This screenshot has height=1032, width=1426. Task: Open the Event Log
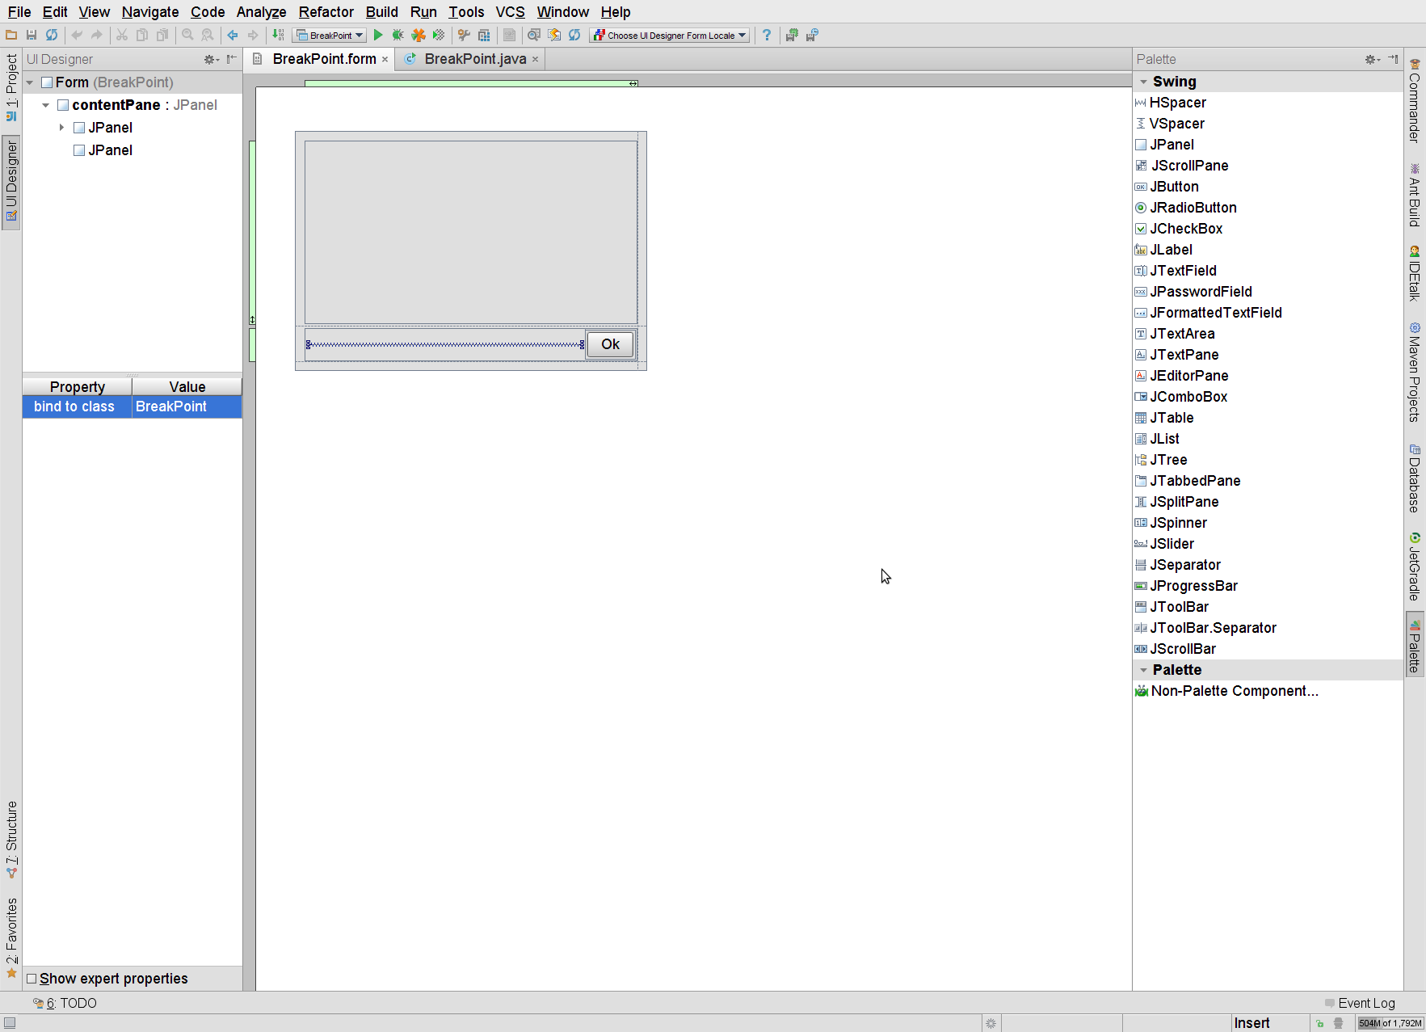[x=1367, y=1002]
